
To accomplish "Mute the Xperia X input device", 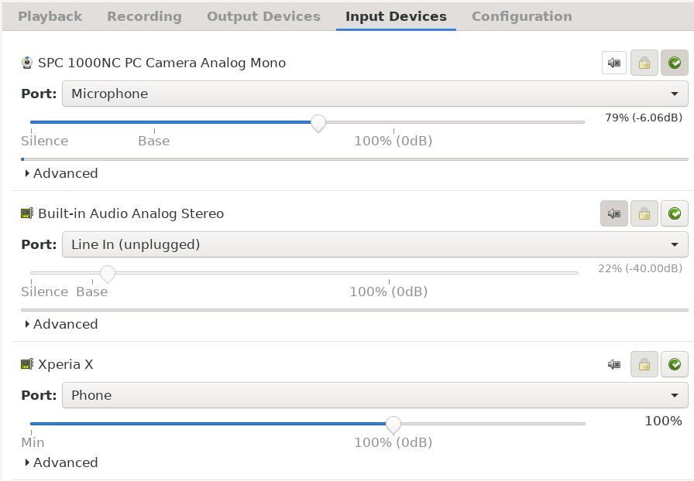I will click(614, 364).
